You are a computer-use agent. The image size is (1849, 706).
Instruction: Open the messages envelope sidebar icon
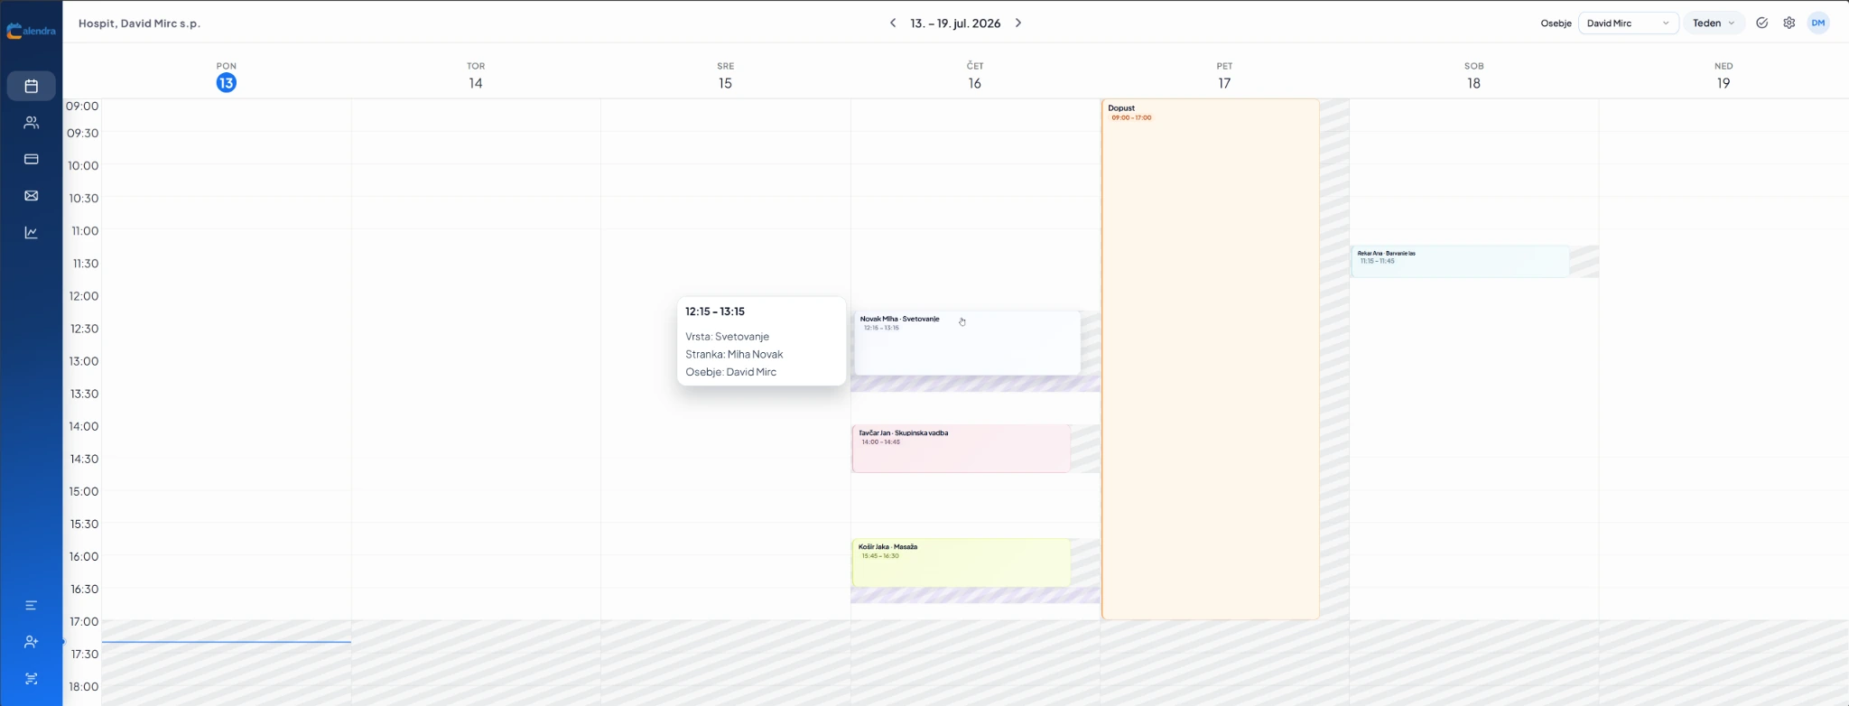coord(32,196)
